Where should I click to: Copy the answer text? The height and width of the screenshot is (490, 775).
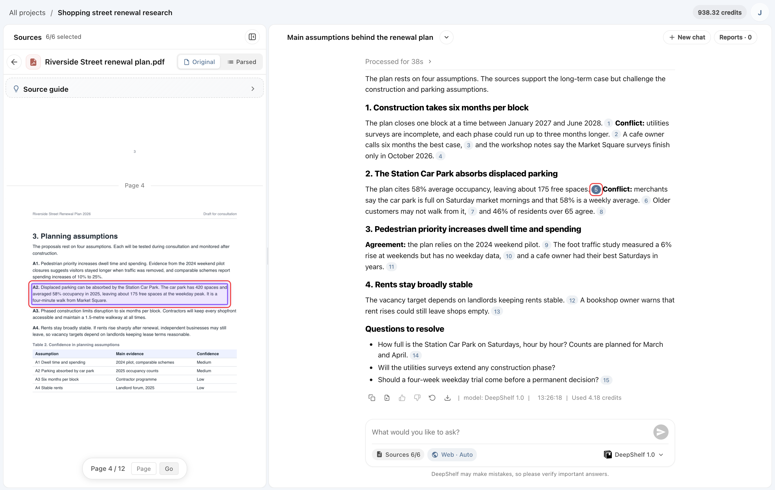click(x=372, y=398)
